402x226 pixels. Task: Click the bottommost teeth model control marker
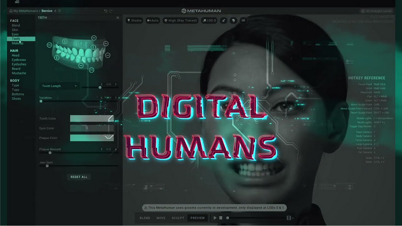91,70
